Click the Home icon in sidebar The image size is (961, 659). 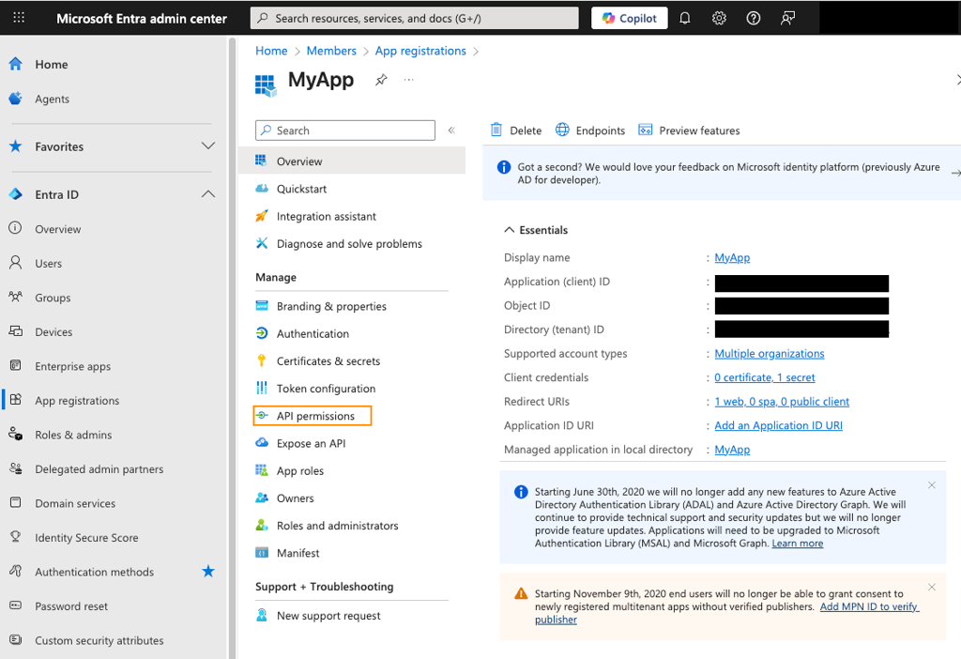tap(16, 64)
